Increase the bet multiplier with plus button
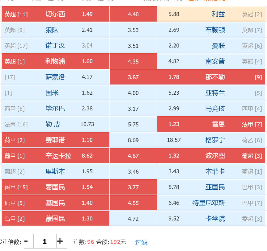 [61, 241]
